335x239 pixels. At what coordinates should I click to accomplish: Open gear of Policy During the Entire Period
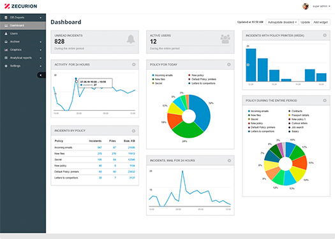point(325,100)
